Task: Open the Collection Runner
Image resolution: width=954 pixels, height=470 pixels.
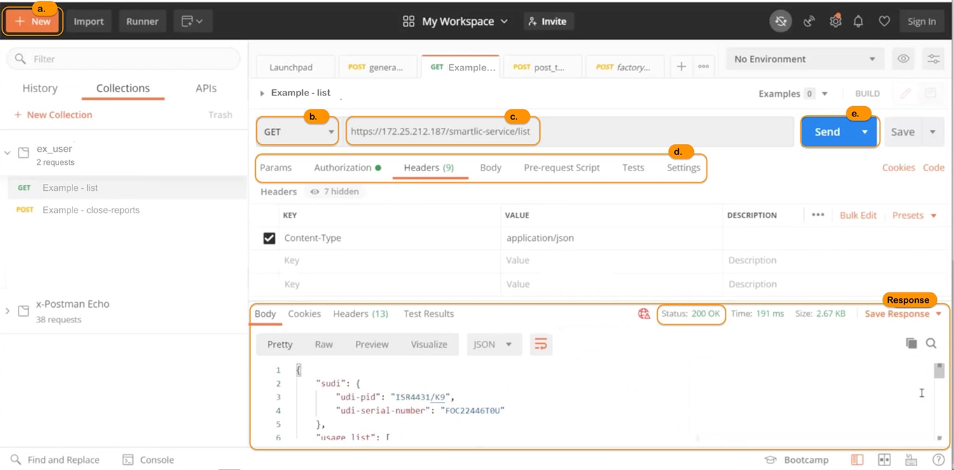Action: pyautogui.click(x=142, y=22)
